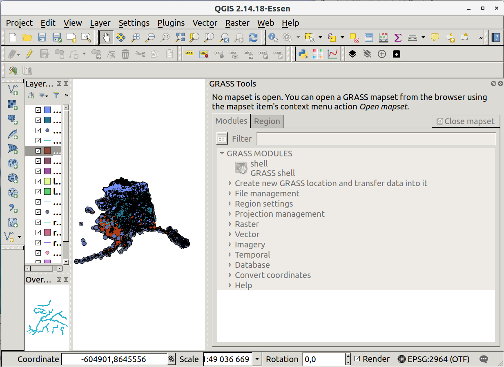Click the brown layer color swatch
The height and width of the screenshot is (367, 504).
tap(47, 151)
